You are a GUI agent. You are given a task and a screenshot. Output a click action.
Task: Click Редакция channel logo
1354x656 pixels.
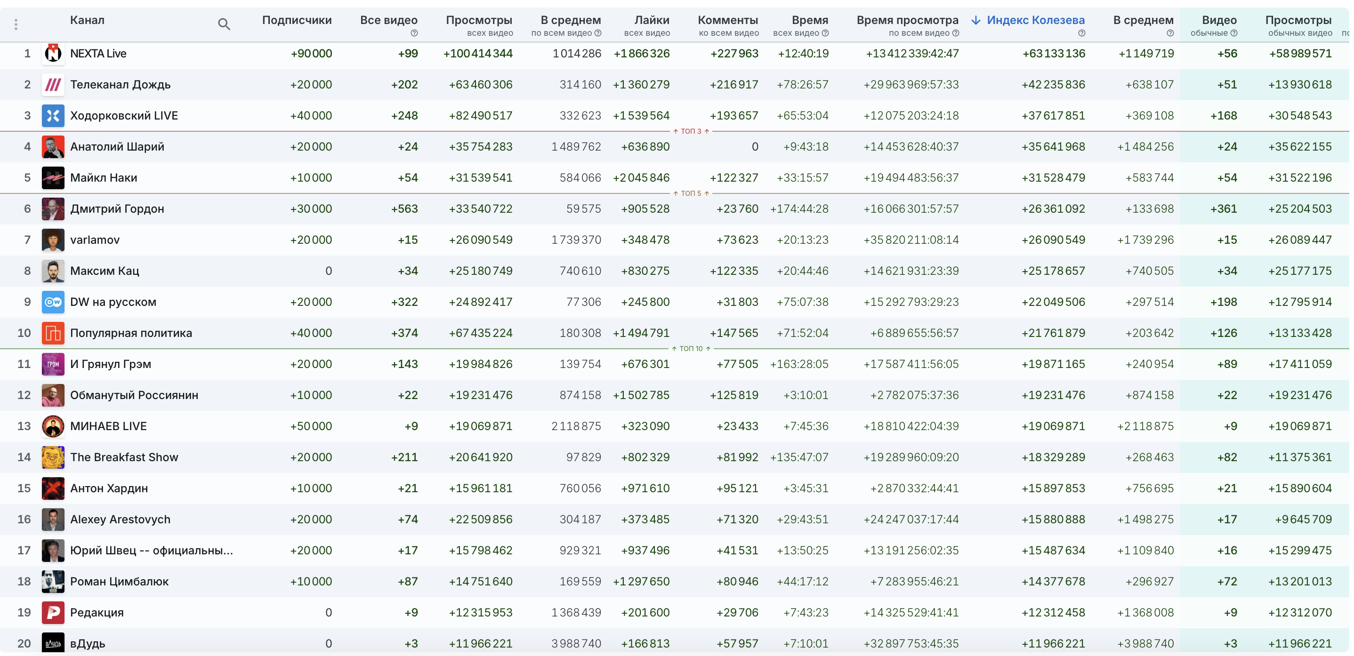[53, 611]
